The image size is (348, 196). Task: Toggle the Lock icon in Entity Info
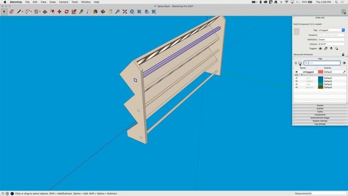(326, 48)
